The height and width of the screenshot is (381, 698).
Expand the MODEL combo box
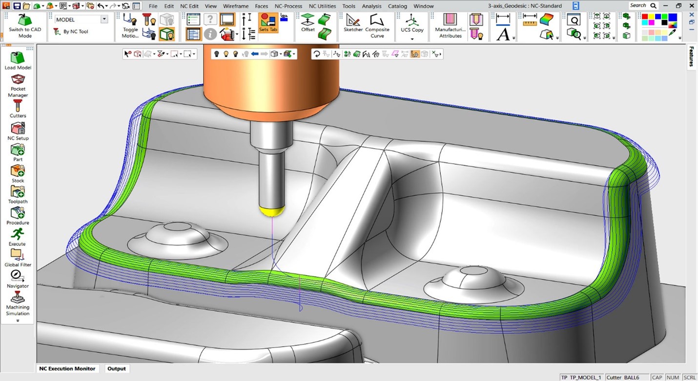coord(104,19)
